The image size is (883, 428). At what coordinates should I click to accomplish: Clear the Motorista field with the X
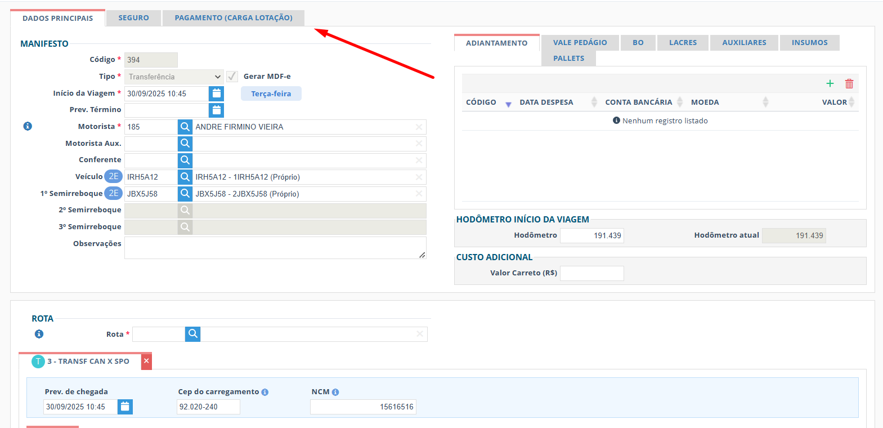coord(419,127)
